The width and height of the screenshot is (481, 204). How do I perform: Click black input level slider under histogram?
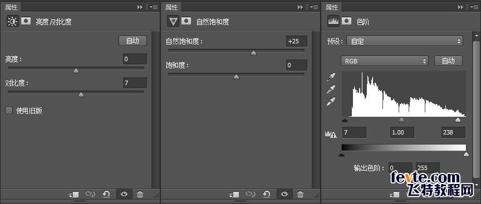coord(345,120)
